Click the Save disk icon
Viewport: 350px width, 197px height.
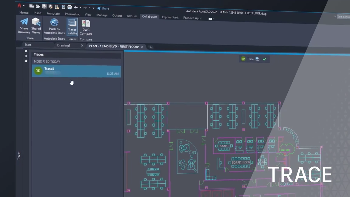[x=44, y=7]
